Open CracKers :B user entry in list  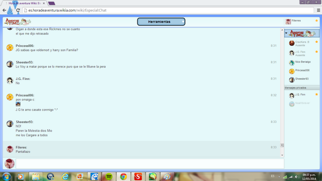302,43
